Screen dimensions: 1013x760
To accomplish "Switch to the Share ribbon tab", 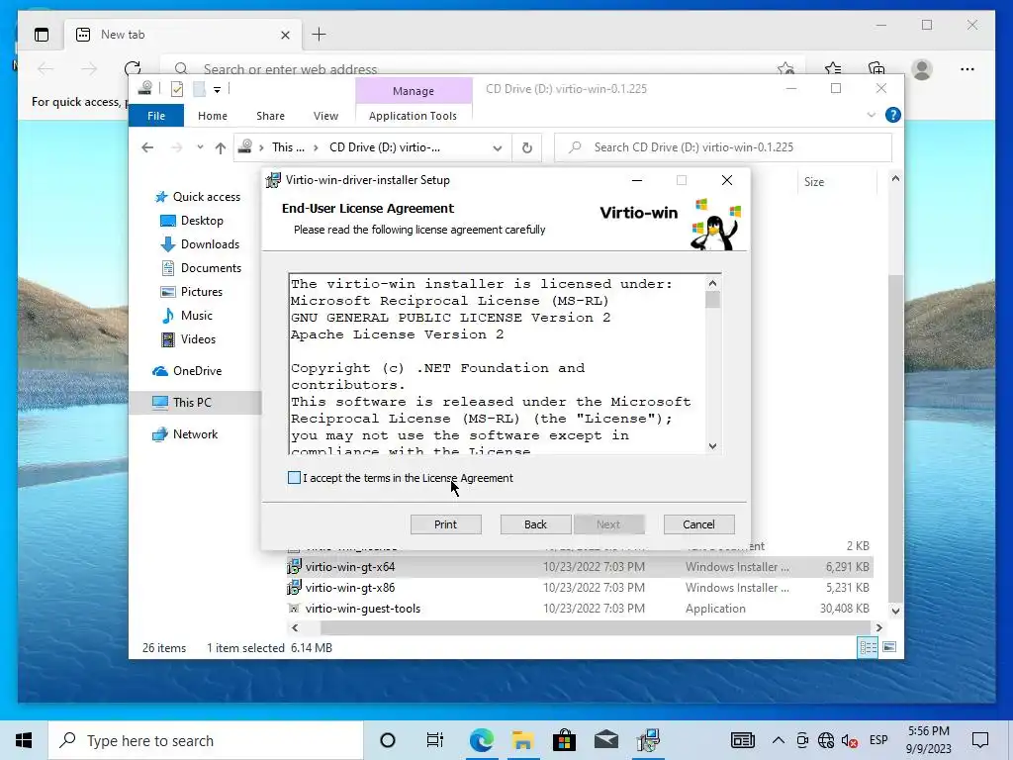I will pos(270,116).
